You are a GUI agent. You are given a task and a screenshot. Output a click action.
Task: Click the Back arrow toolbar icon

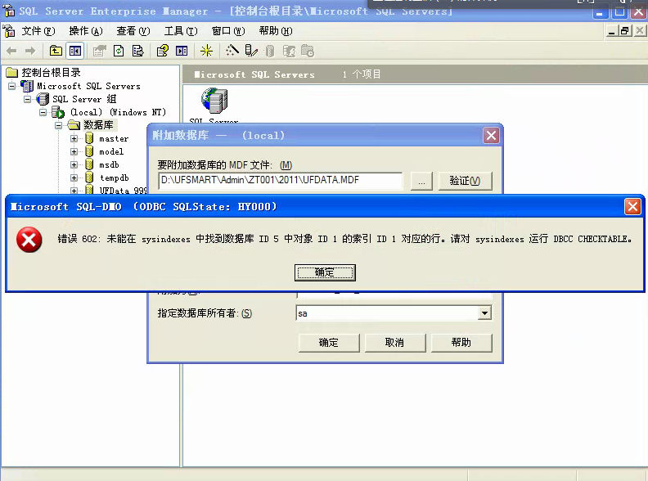click(x=11, y=52)
